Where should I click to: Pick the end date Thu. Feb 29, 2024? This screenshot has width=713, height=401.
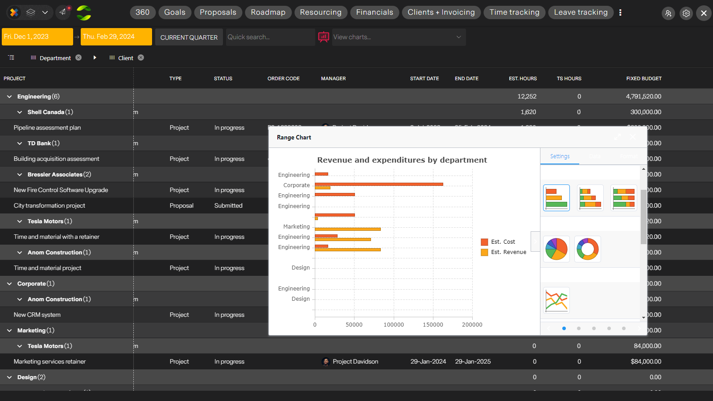pyautogui.click(x=116, y=37)
